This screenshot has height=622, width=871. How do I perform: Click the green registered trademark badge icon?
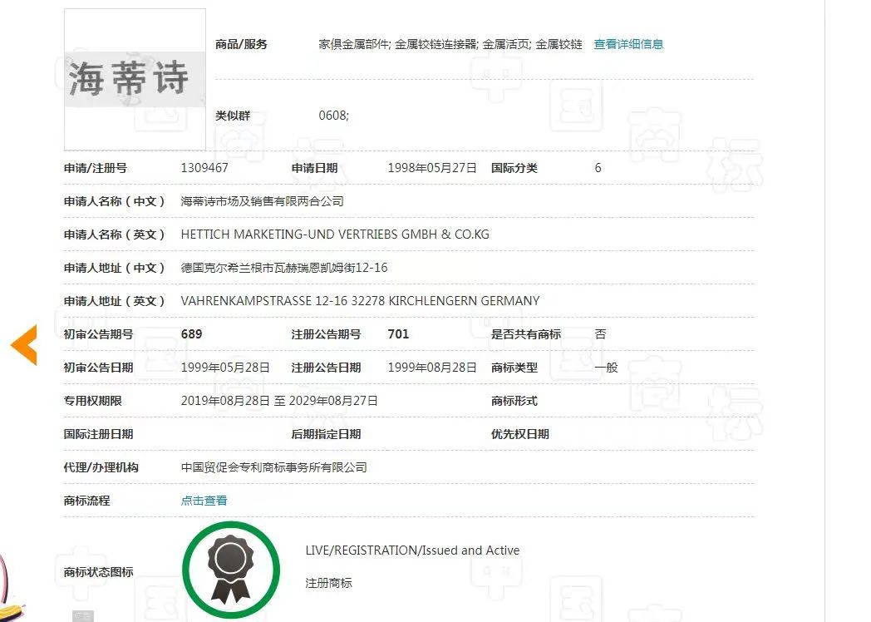click(230, 570)
